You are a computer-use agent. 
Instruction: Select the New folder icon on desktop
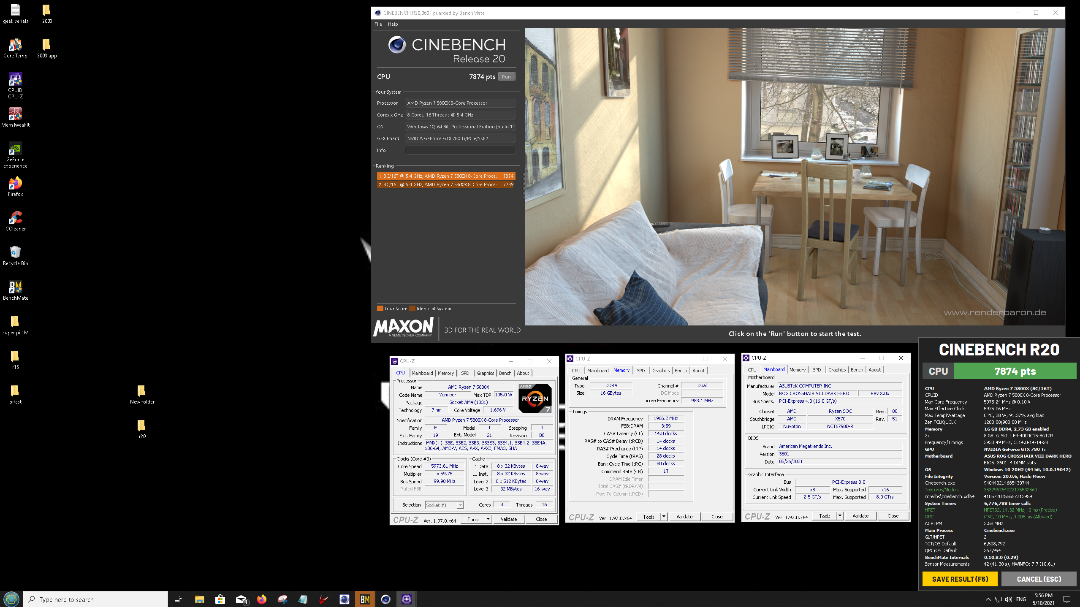142,394
